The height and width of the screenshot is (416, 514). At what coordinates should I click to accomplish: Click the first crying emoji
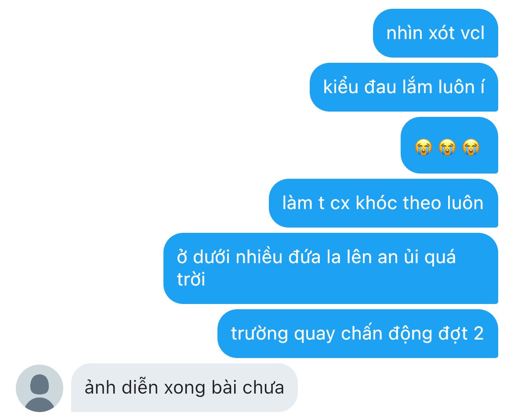(423, 147)
